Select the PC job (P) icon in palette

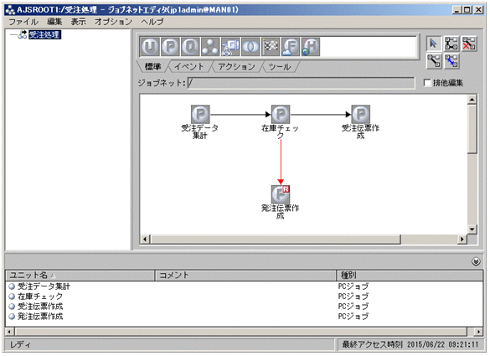click(x=170, y=47)
